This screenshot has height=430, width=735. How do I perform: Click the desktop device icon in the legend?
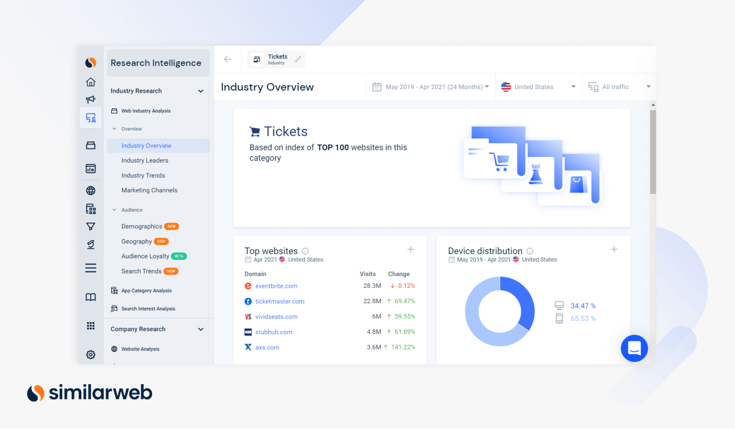coord(559,306)
